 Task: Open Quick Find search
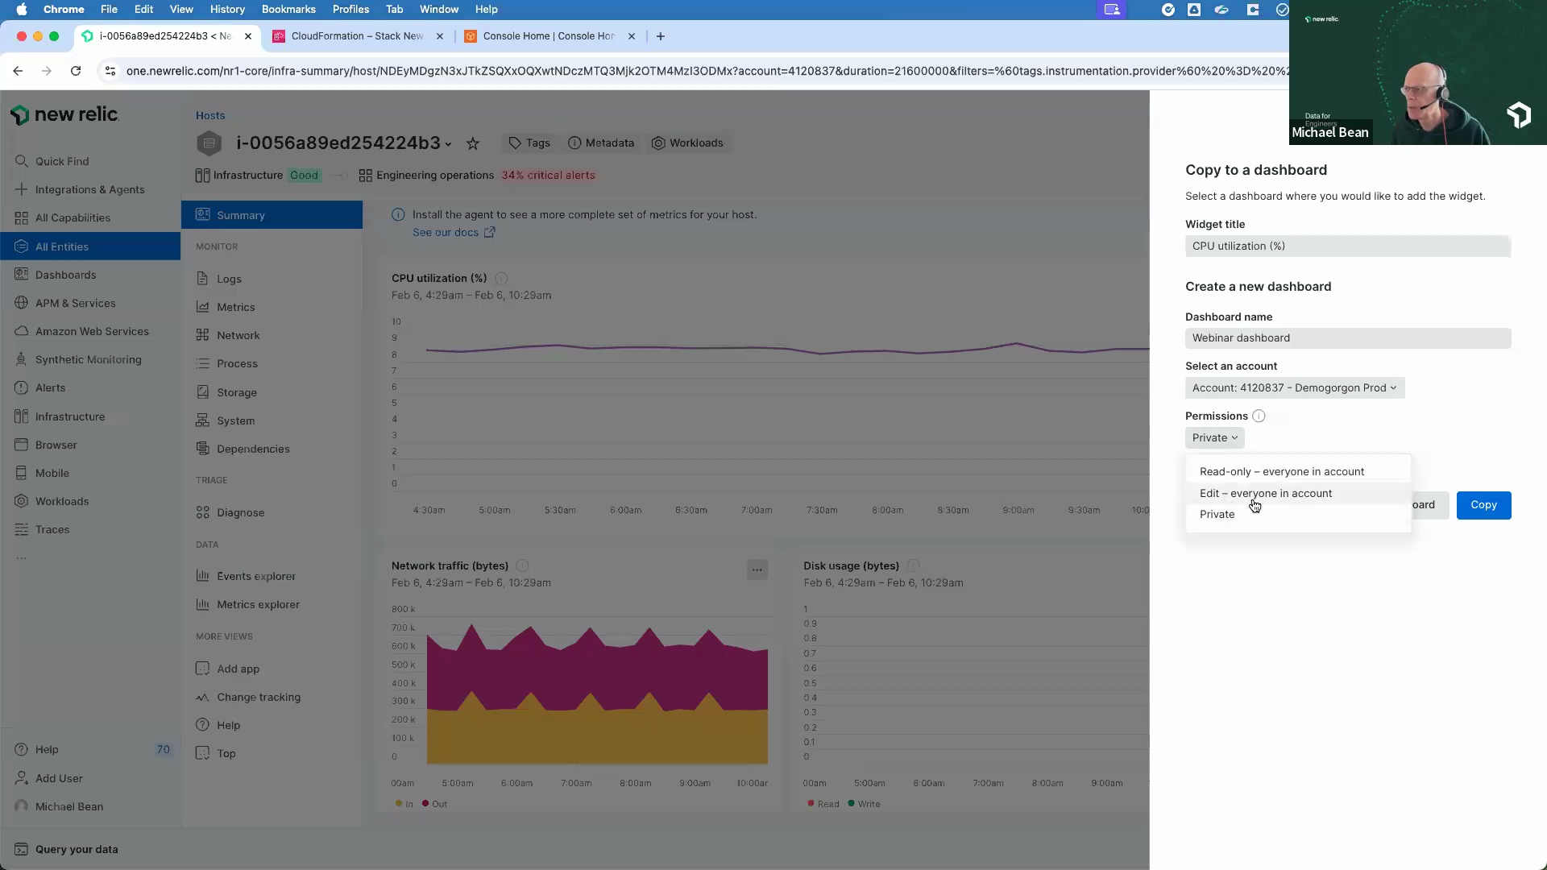point(52,161)
